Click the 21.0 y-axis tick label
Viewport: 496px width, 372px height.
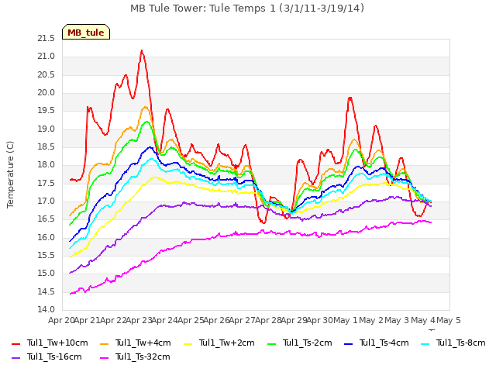click(x=46, y=57)
